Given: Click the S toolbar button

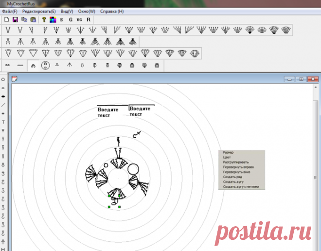Looking at the screenshot, I should tap(61, 19).
